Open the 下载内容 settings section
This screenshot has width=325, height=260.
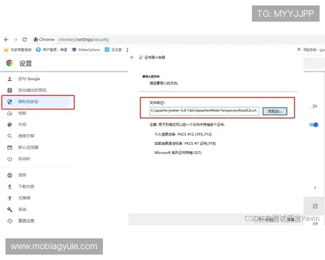tap(27, 186)
